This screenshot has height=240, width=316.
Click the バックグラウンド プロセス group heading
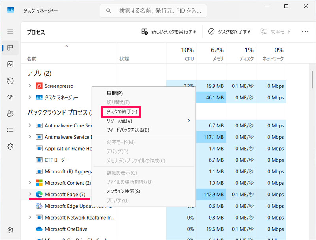[x=60, y=113]
